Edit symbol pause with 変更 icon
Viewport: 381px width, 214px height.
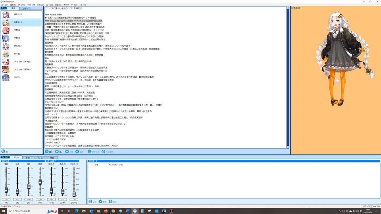point(100,202)
